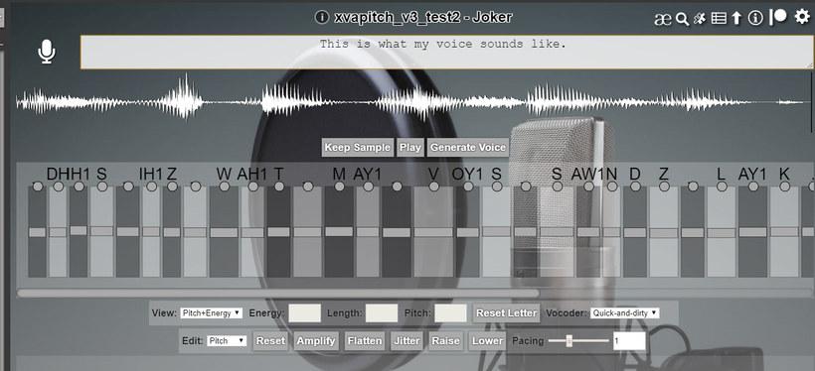The image size is (815, 371).
Task: Select the L phoneme circle
Action: [722, 186]
